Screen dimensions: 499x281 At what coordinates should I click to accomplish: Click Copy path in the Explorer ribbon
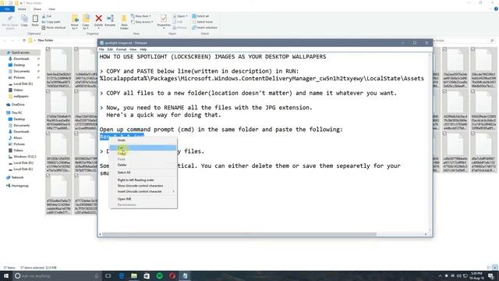pyautogui.click(x=51, y=22)
